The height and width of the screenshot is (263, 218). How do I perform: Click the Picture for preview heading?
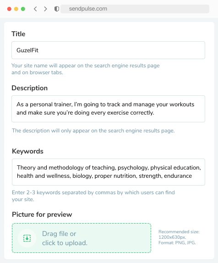click(x=42, y=214)
